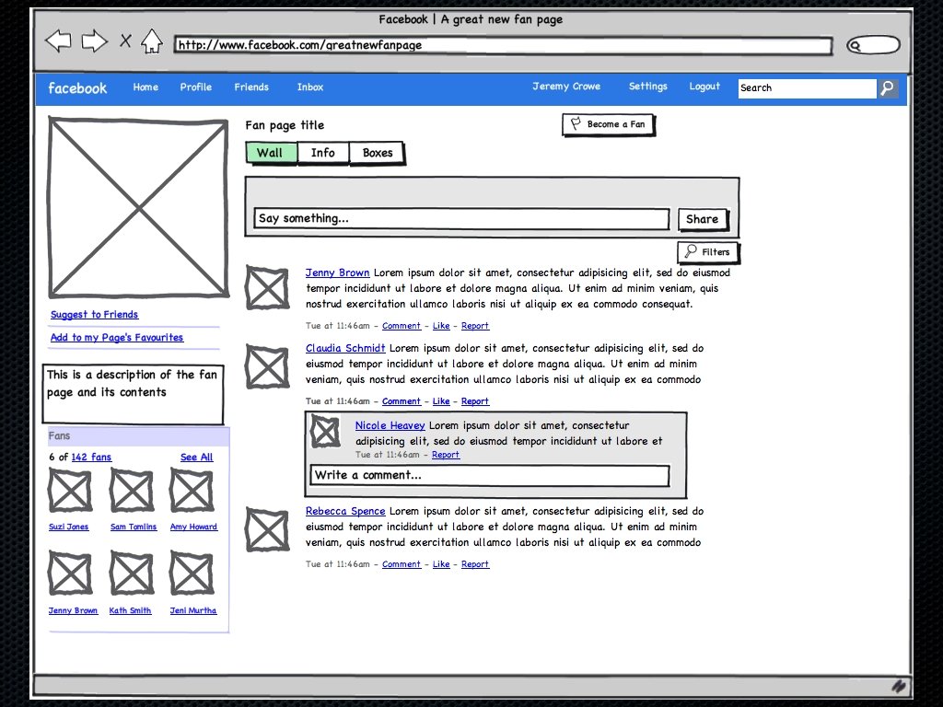Click the window resize grip icon

click(899, 686)
